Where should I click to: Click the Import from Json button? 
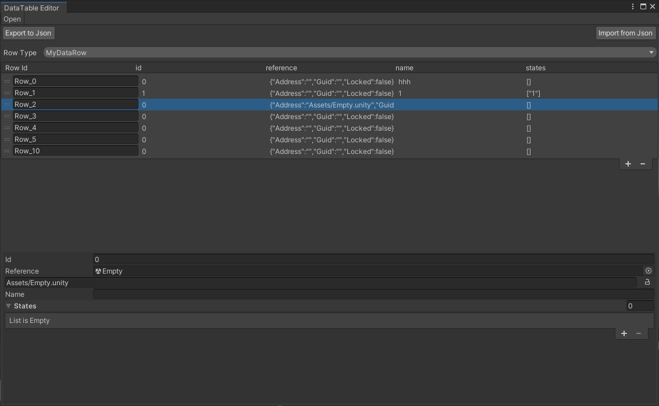625,33
